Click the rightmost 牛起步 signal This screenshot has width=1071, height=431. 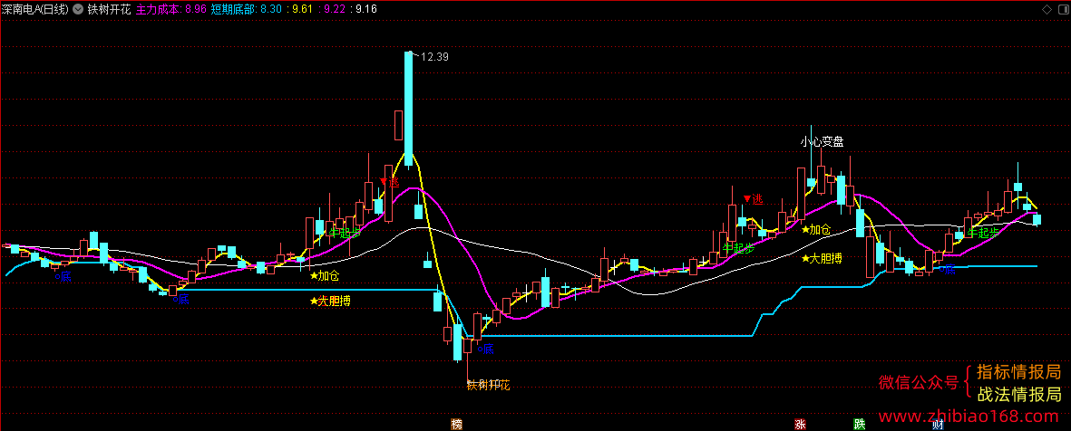pyautogui.click(x=983, y=233)
